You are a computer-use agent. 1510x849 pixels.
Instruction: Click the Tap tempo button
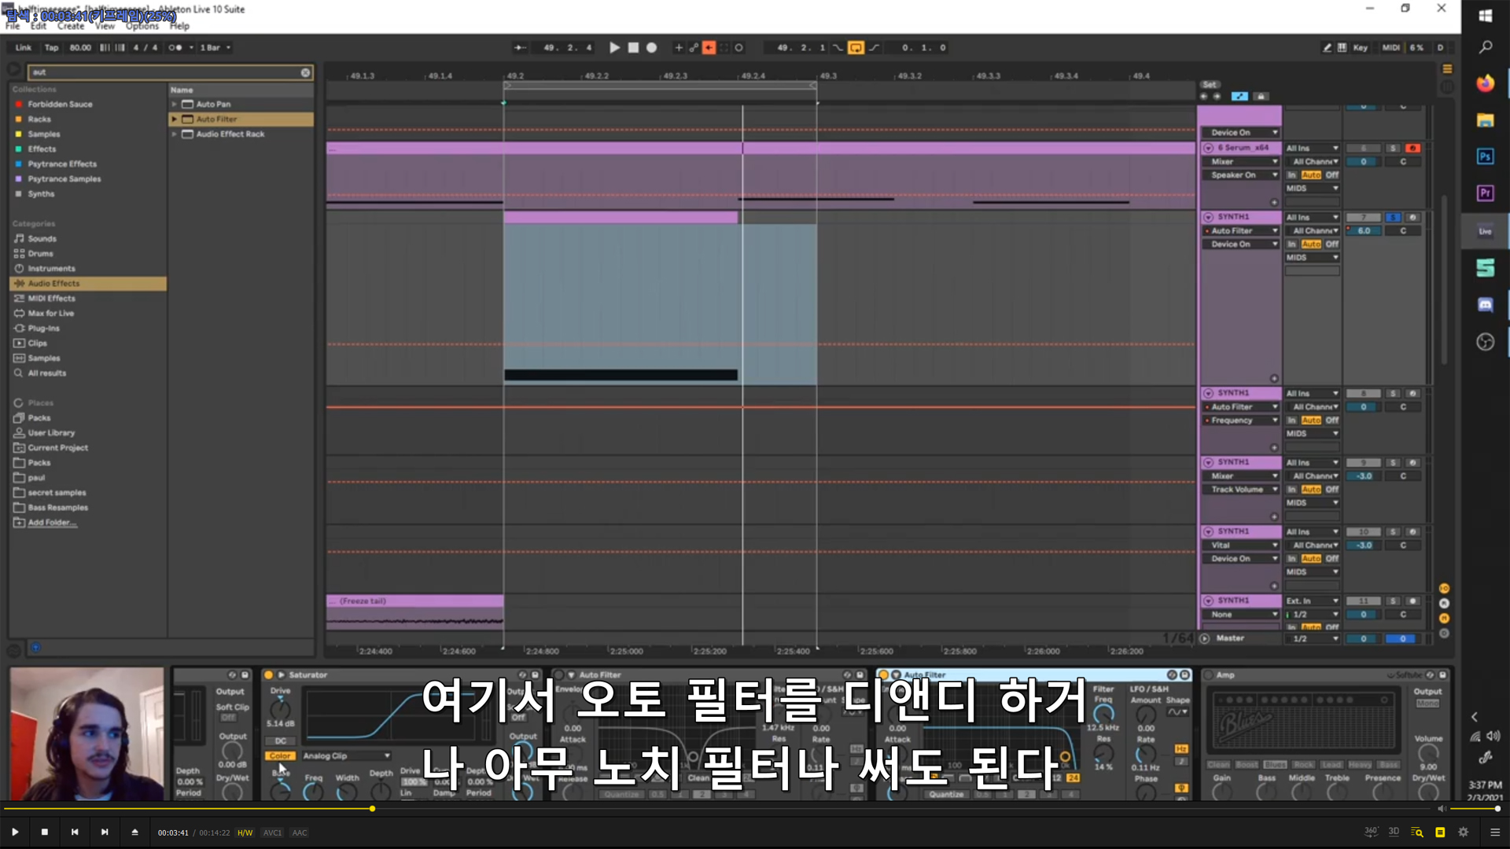click(51, 48)
